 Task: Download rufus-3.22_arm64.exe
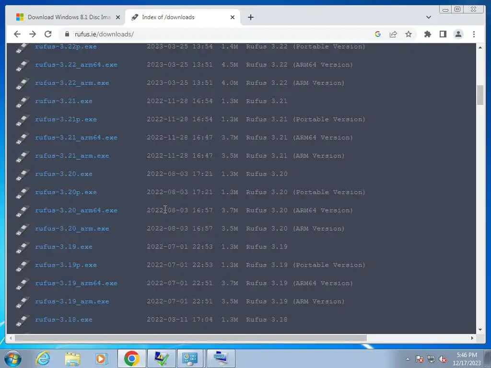pos(76,65)
